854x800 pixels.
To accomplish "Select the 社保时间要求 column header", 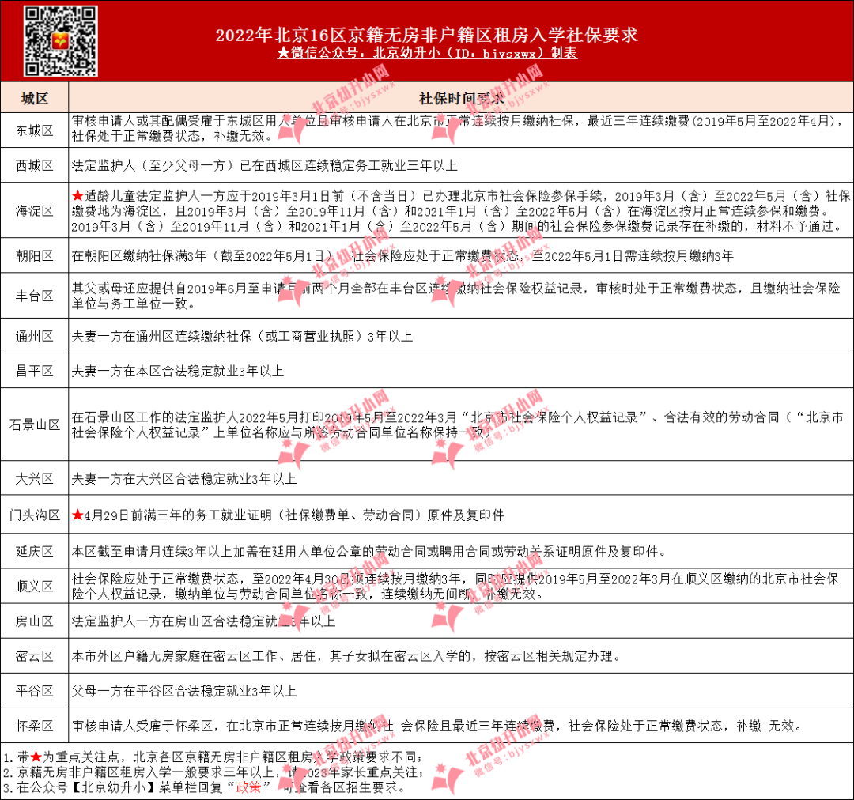I will tap(461, 98).
